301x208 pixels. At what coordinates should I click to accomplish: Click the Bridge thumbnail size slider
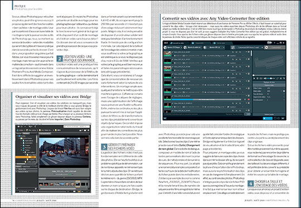50,191
